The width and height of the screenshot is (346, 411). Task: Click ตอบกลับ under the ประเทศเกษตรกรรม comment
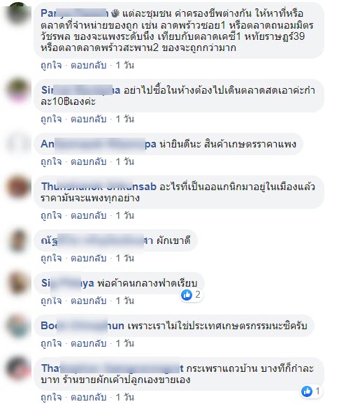[89, 343]
